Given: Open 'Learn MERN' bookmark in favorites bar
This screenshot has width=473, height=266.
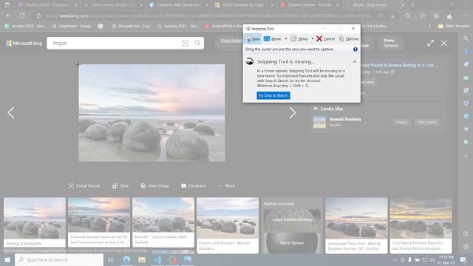Looking at the screenshot, I should coord(223,27).
